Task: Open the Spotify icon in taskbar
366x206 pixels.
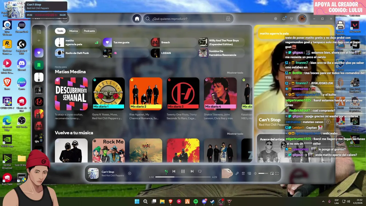Action: (196, 201)
